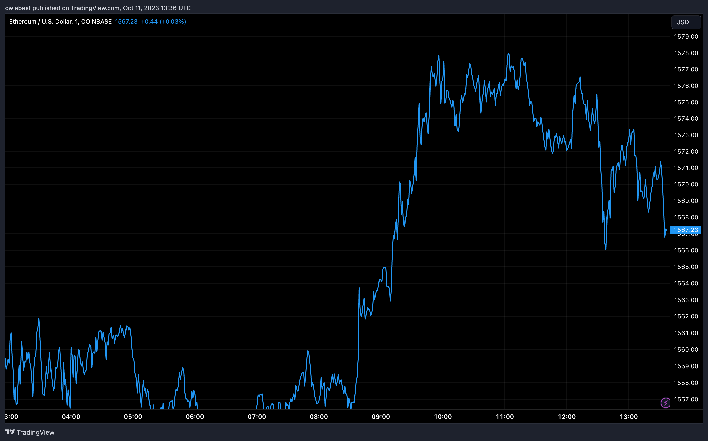Viewport: 708px width, 441px height.
Task: Click the 1559.00 price axis label
Action: [686, 366]
